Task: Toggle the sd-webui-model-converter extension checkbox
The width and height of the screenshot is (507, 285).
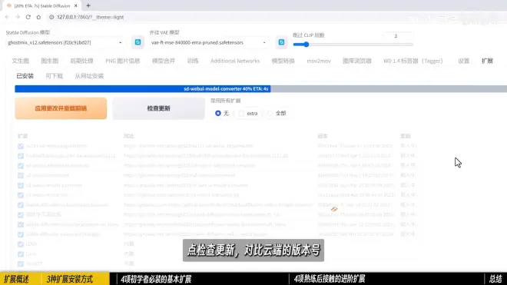Action: (x=21, y=186)
